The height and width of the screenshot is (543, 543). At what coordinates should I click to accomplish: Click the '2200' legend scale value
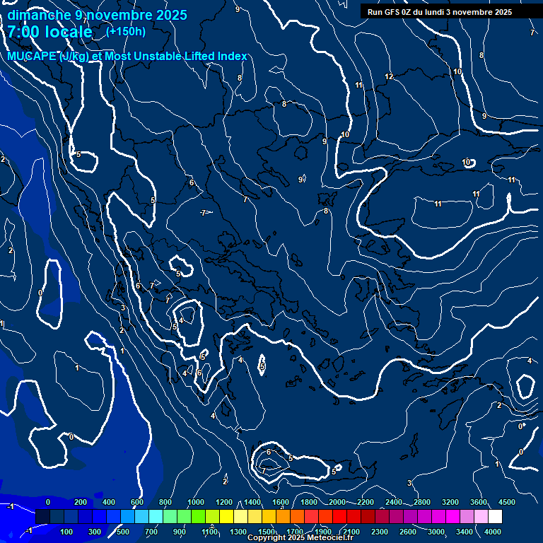pyautogui.click(x=366, y=502)
